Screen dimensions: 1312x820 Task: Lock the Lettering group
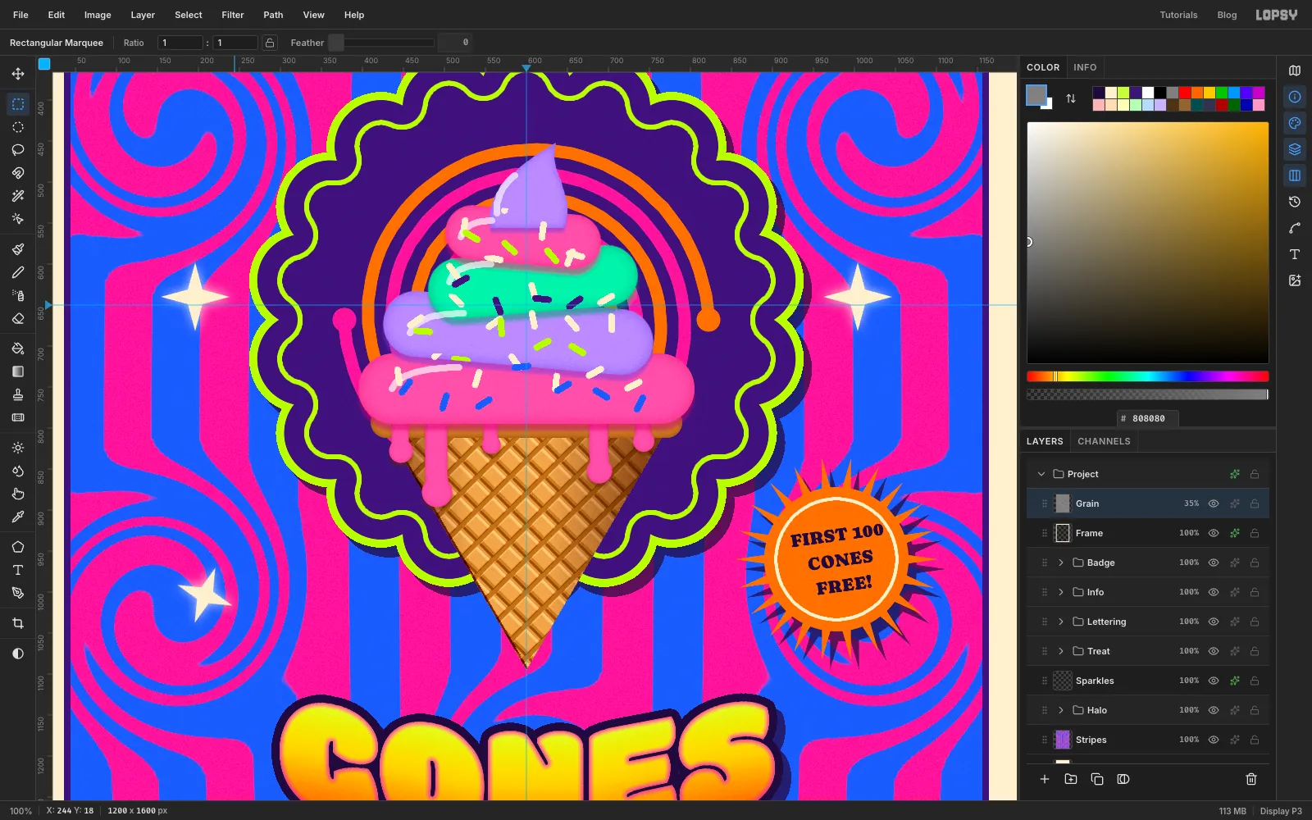1255,622
